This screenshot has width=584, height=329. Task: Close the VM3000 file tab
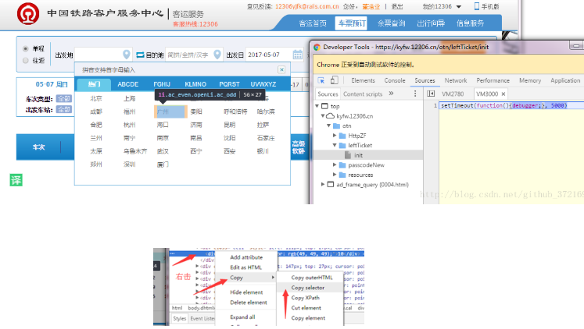(503, 94)
